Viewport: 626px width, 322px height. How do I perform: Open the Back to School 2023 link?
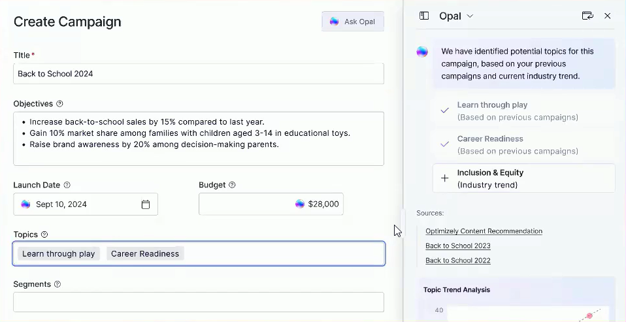click(457, 246)
